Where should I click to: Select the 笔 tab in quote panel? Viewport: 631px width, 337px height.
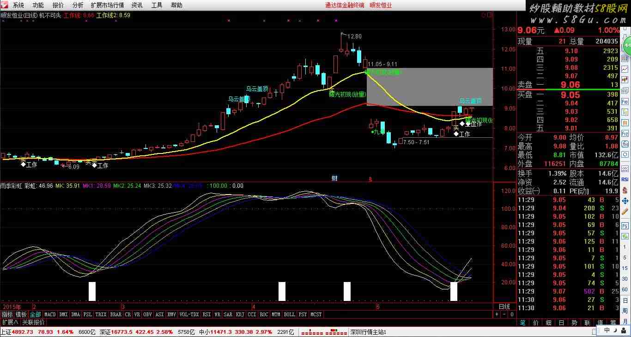coord(523,322)
